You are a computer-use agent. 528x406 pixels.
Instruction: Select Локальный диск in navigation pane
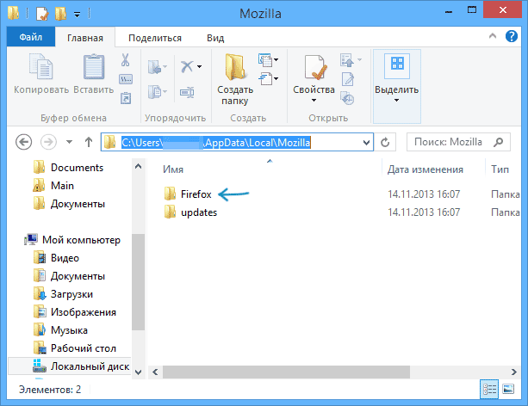(x=69, y=366)
